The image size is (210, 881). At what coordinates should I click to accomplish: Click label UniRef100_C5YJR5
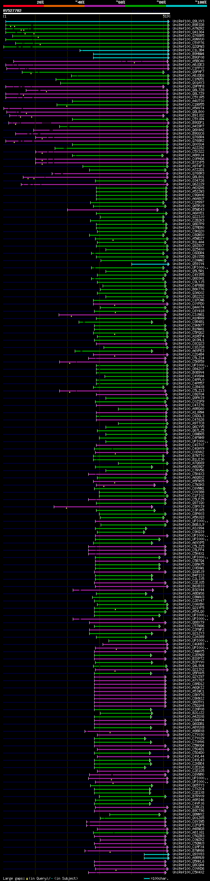click(x=189, y=97)
